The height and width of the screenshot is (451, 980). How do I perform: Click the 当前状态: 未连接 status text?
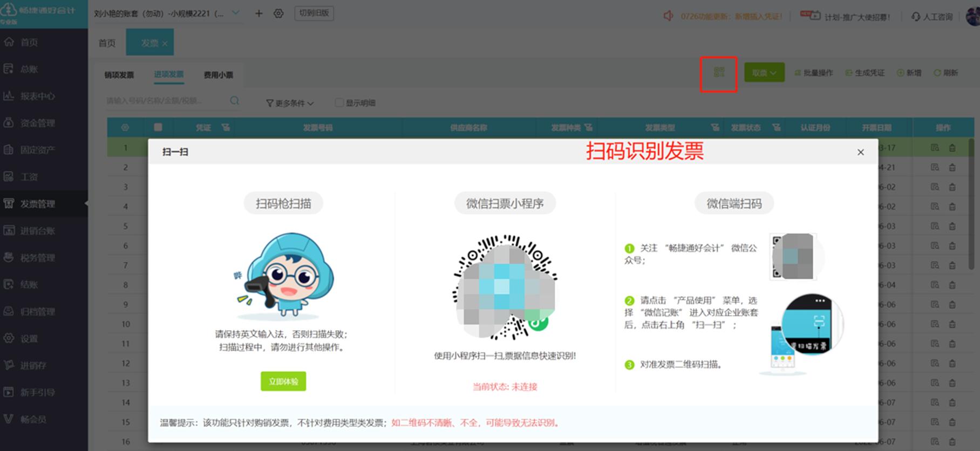(505, 387)
